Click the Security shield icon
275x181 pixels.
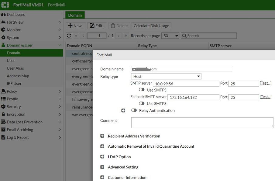click(3, 107)
